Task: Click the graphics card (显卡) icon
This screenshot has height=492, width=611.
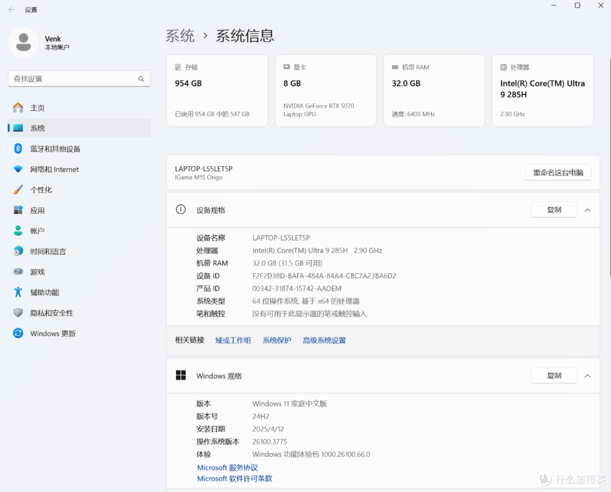Action: coord(286,67)
